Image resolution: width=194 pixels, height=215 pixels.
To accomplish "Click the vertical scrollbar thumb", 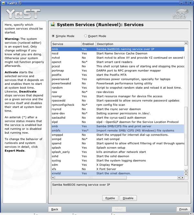I will (x=186, y=136).
